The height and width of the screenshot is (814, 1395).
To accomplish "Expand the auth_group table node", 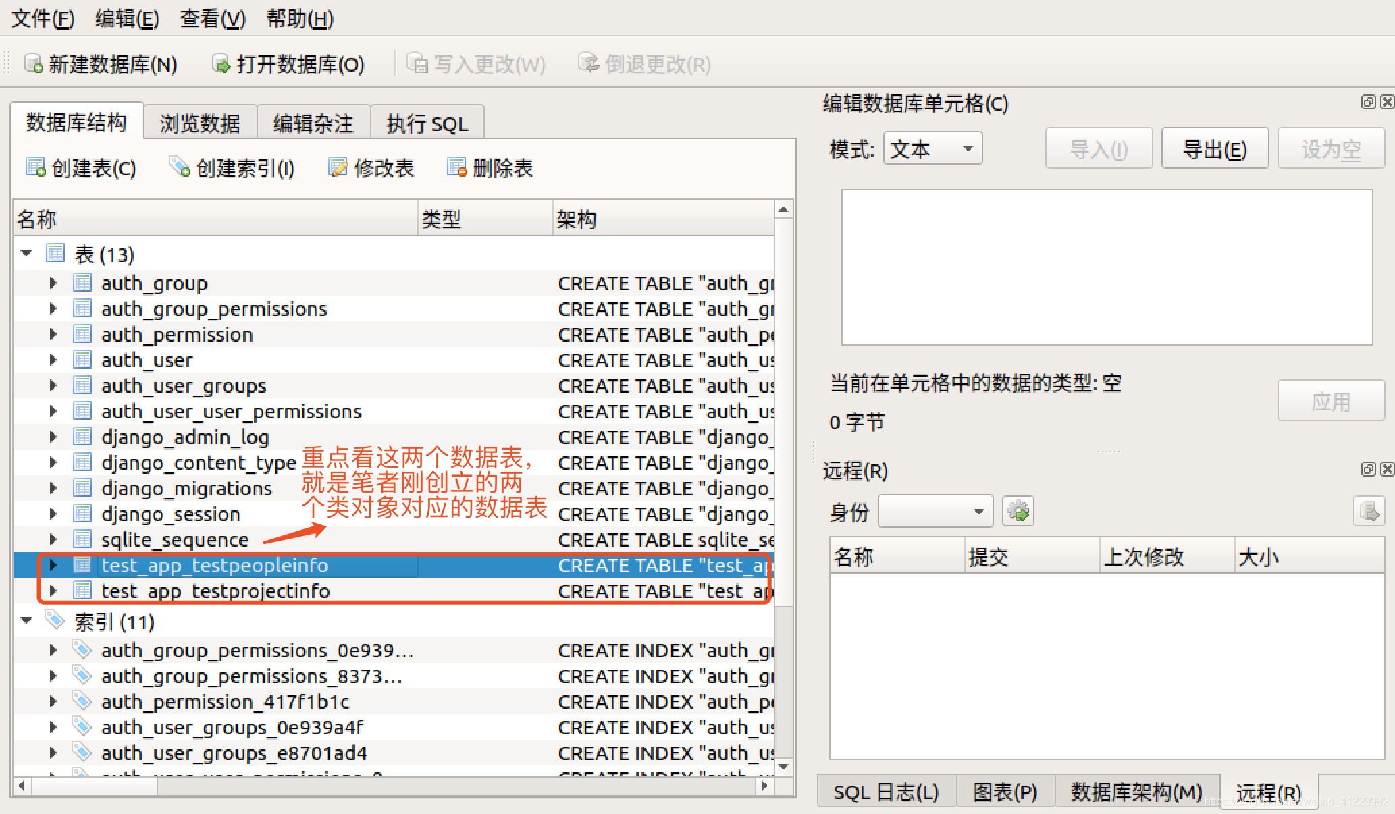I will pos(53,283).
